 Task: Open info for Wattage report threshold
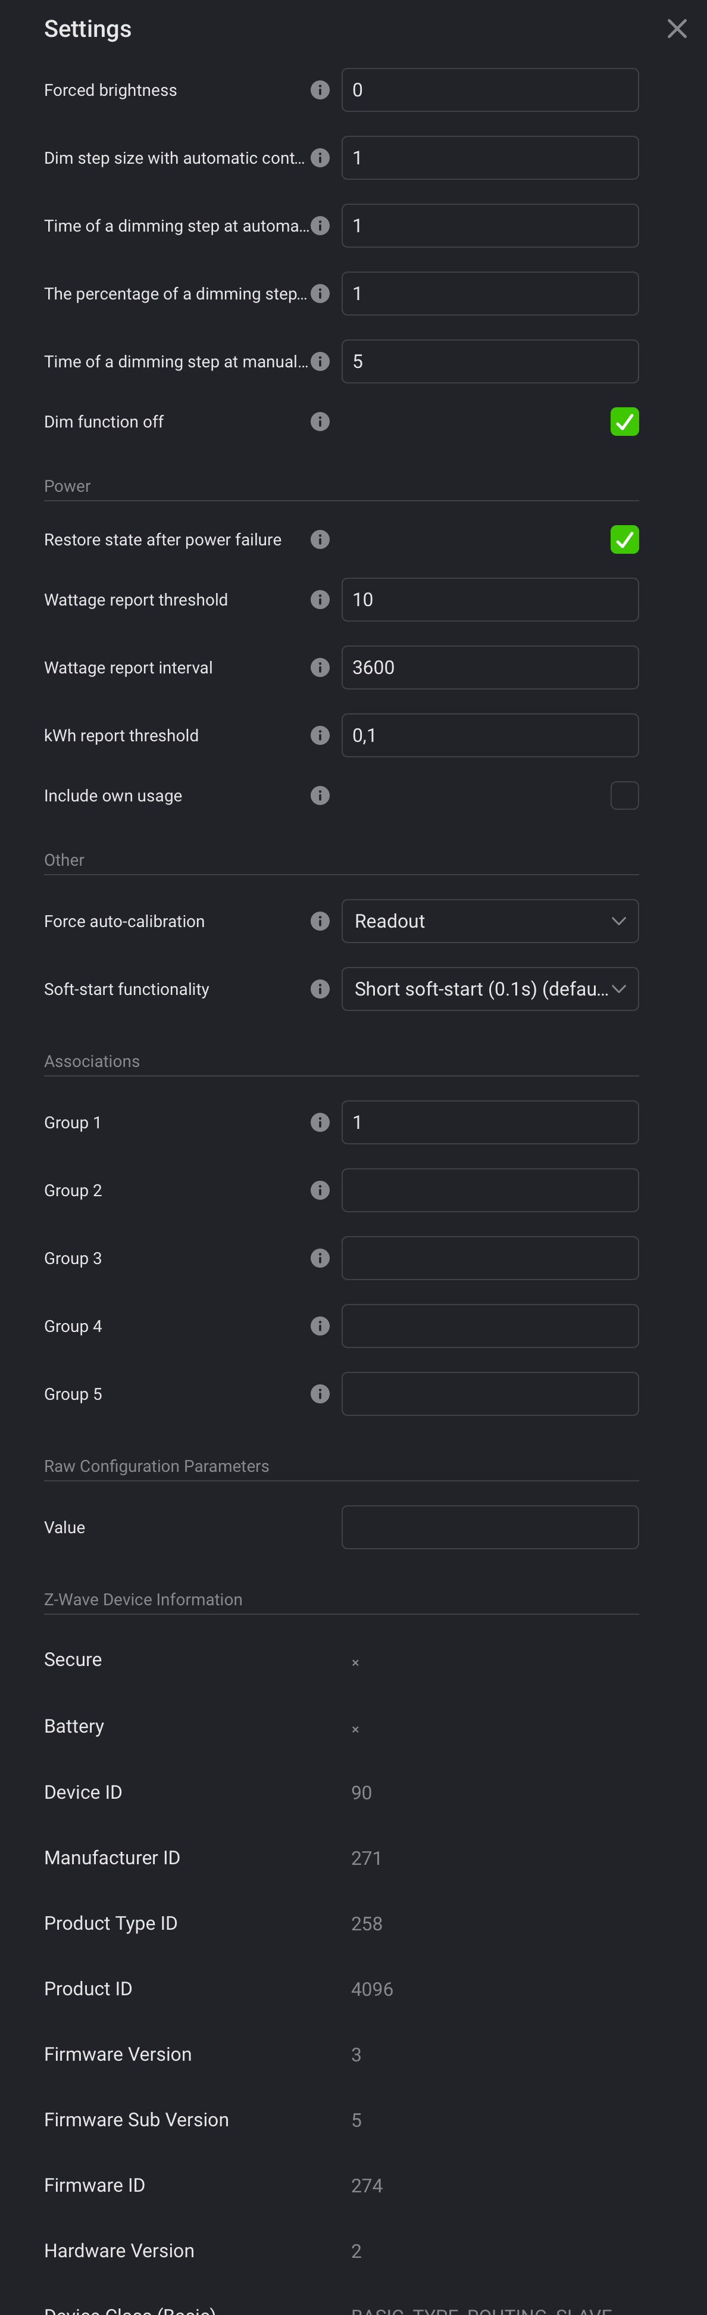(320, 600)
